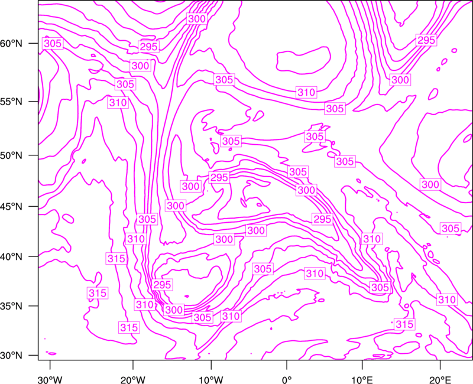Select the bottommost 295 contour label

(162, 285)
